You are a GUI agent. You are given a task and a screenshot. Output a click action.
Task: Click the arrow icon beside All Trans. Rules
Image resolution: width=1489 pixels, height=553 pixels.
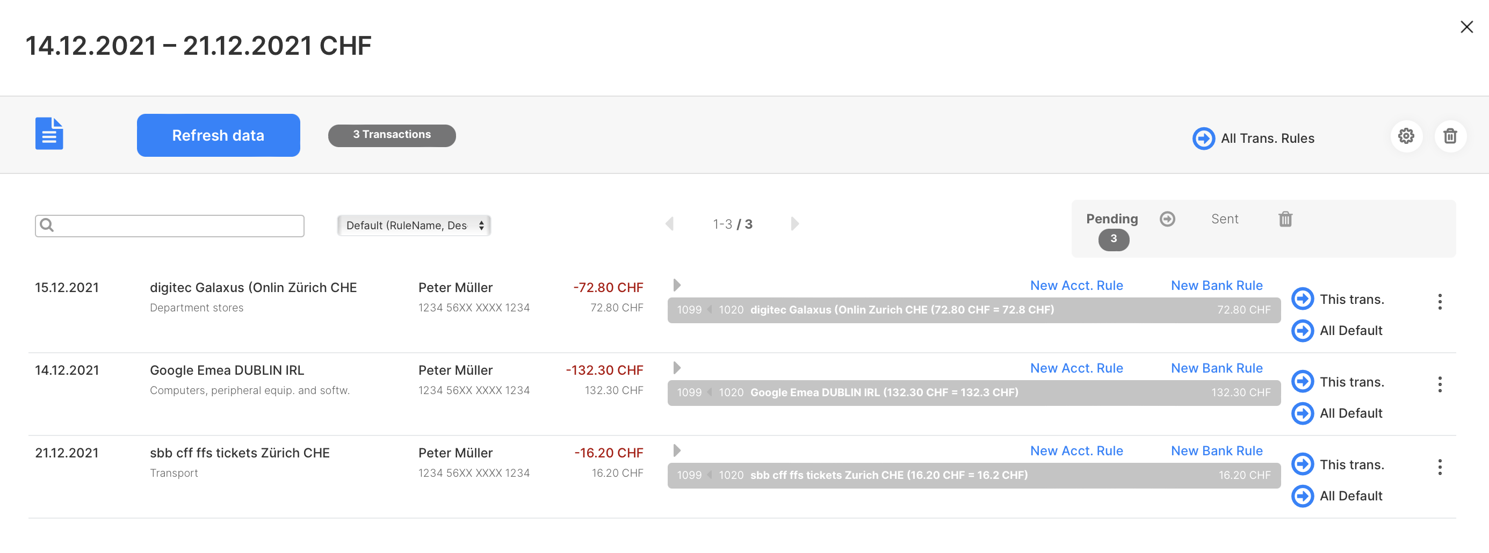[1203, 138]
